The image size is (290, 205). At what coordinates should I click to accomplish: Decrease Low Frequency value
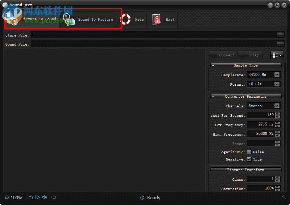(277, 126)
